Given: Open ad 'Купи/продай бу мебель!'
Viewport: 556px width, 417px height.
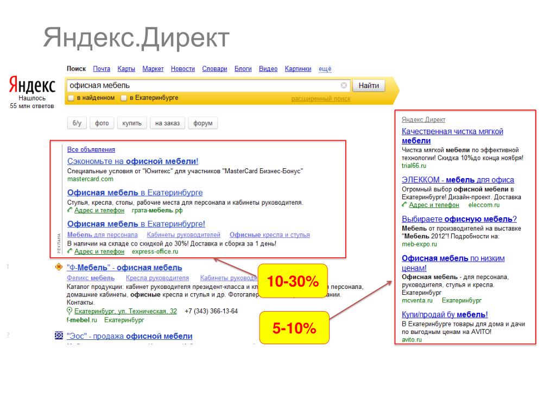Looking at the screenshot, I should point(445,314).
